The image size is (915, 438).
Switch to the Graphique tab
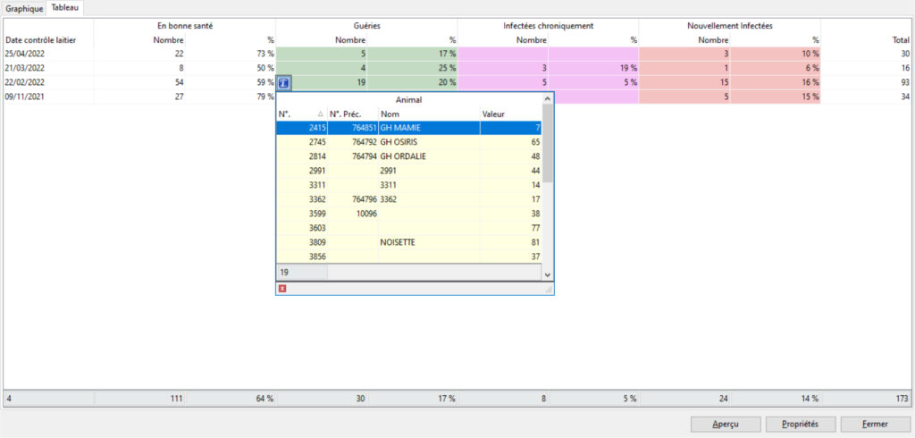(24, 8)
